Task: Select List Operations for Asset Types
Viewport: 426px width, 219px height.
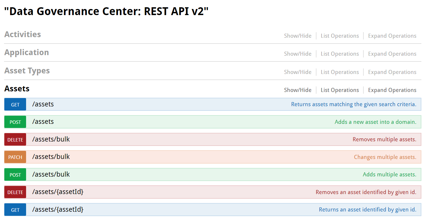Action: pos(340,72)
